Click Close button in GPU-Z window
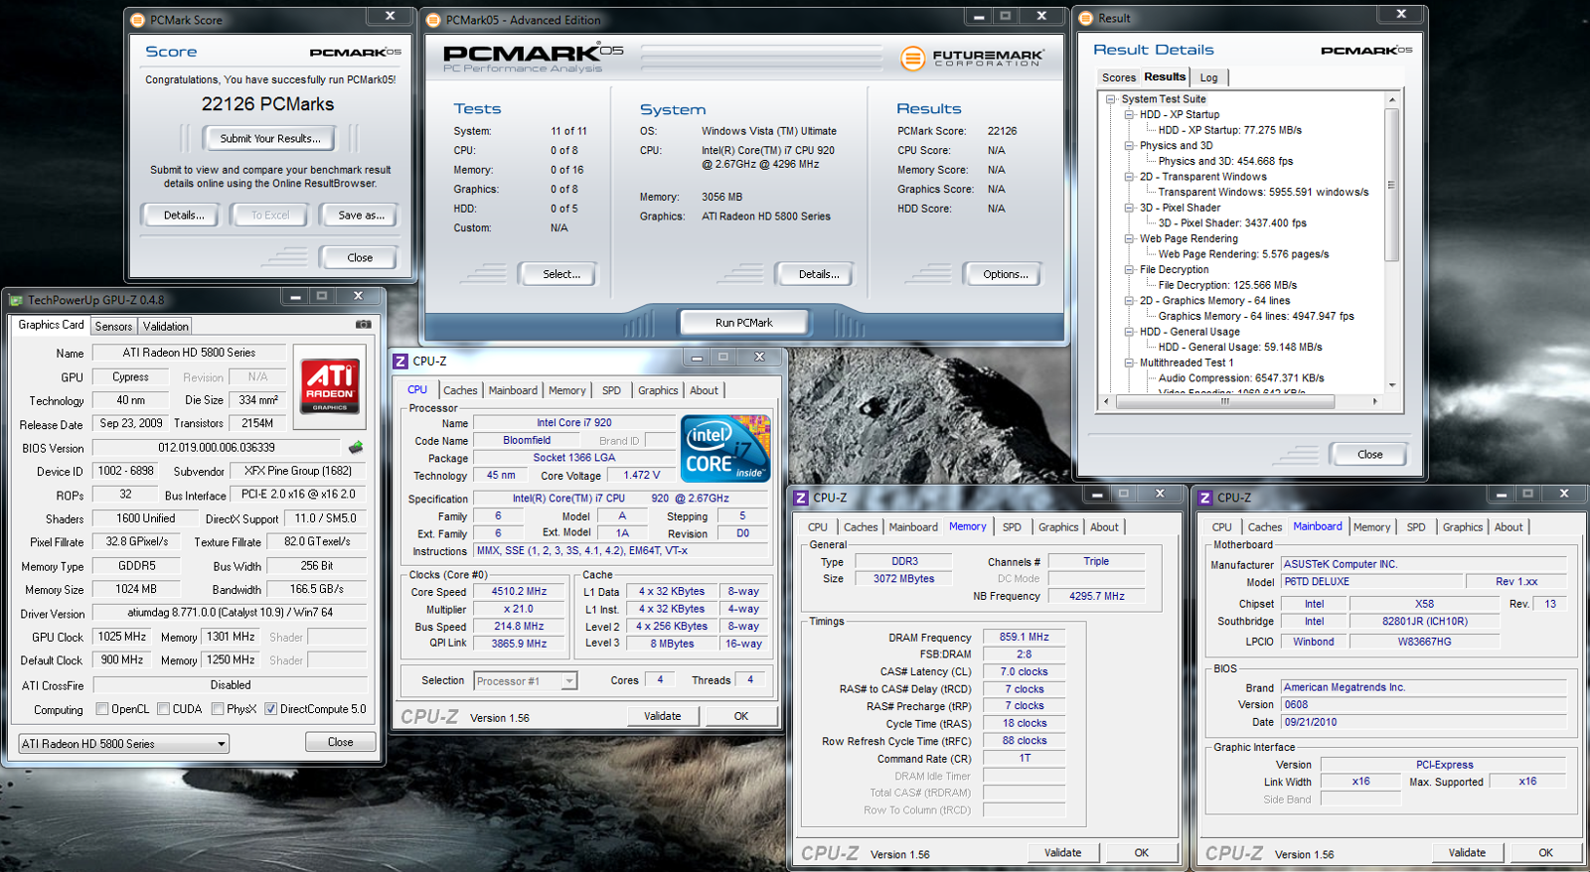Screen dimensions: 1590x872 coord(340,742)
